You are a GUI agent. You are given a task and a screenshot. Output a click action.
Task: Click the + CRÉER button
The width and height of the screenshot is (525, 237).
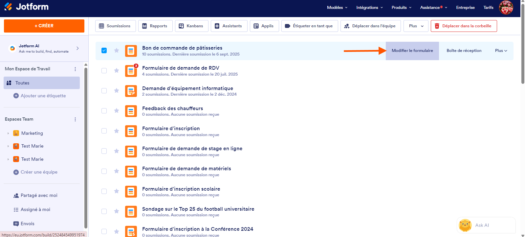point(44,26)
